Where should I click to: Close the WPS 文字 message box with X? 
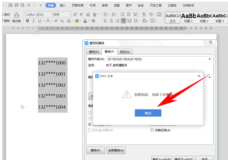pyautogui.click(x=199, y=76)
